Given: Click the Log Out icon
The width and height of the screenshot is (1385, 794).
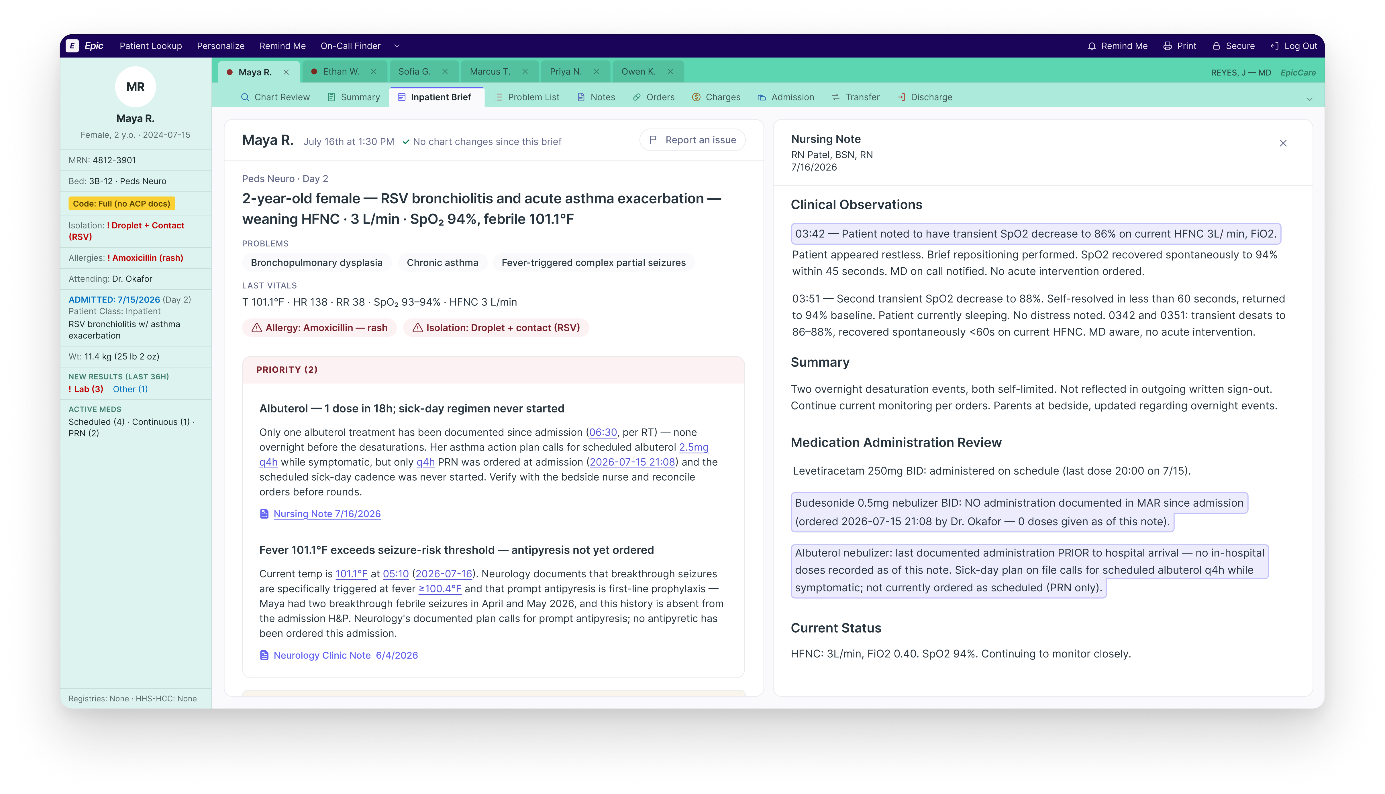Looking at the screenshot, I should point(1274,46).
